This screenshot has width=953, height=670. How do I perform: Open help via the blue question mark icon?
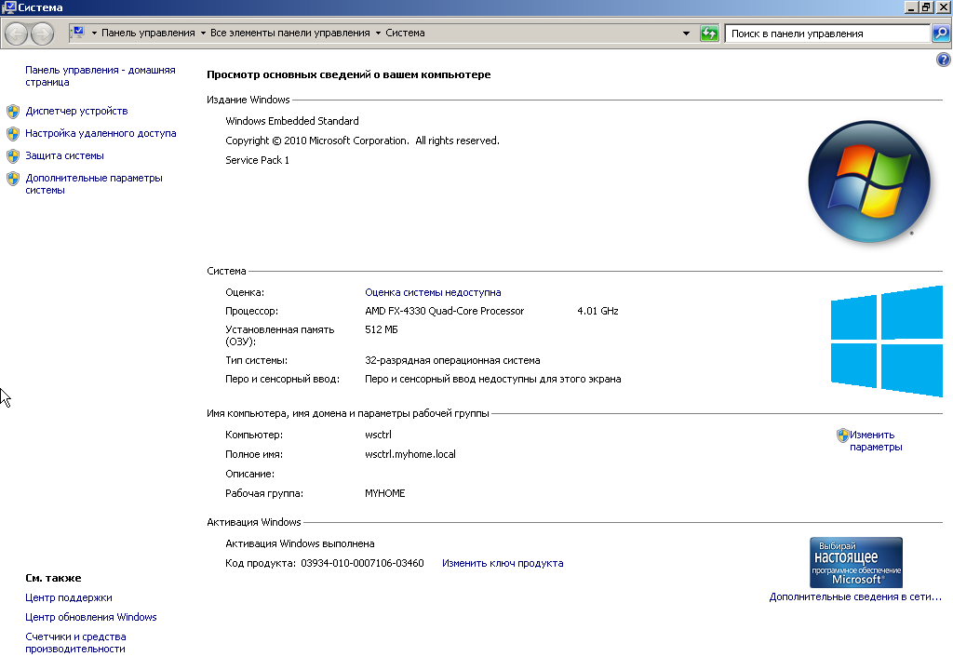click(x=942, y=60)
